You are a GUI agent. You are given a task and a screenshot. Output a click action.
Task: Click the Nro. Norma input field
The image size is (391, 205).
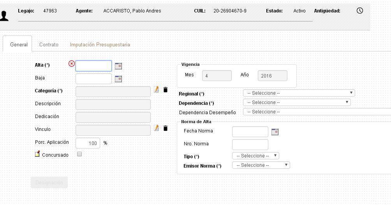pyautogui.click(x=250, y=145)
